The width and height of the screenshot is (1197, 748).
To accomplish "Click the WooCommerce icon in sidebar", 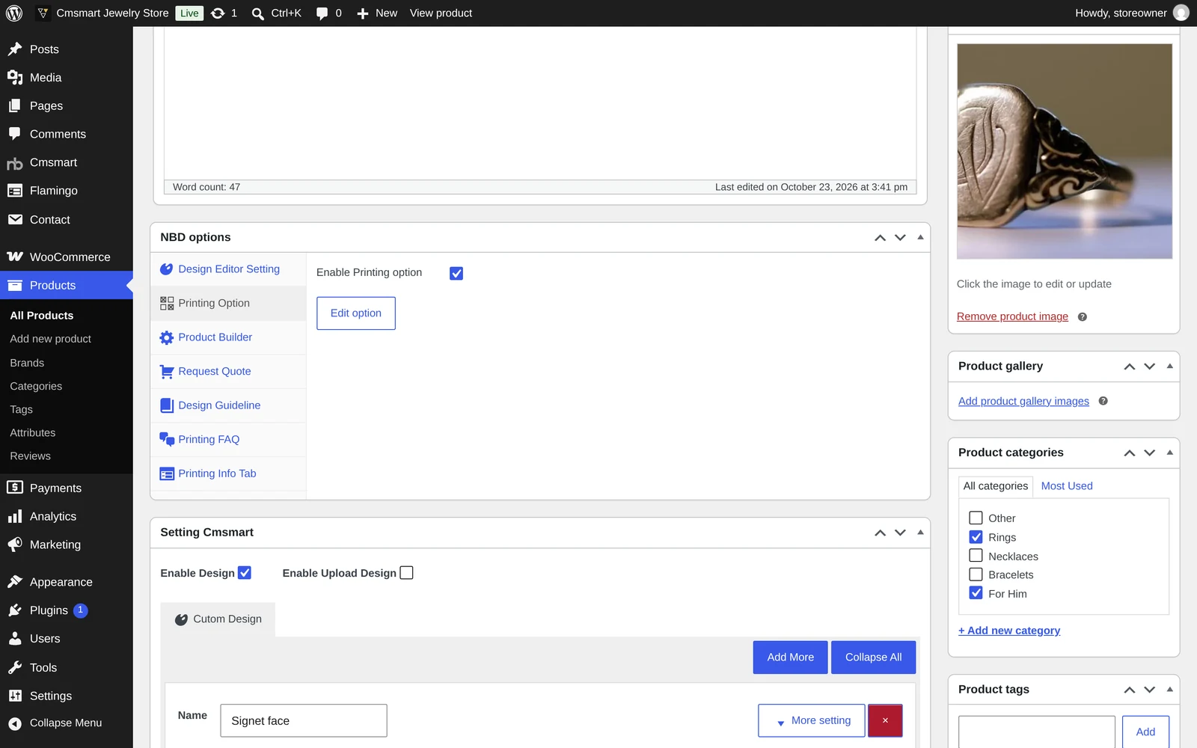I will [x=15, y=257].
